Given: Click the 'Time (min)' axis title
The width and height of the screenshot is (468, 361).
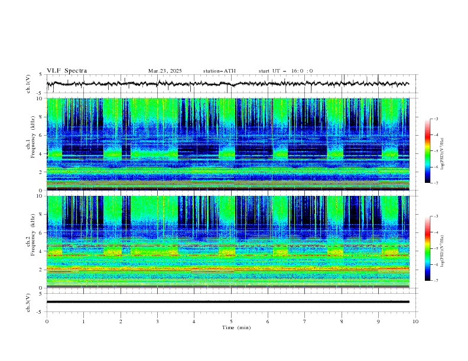Looking at the screenshot, I should click(236, 327).
